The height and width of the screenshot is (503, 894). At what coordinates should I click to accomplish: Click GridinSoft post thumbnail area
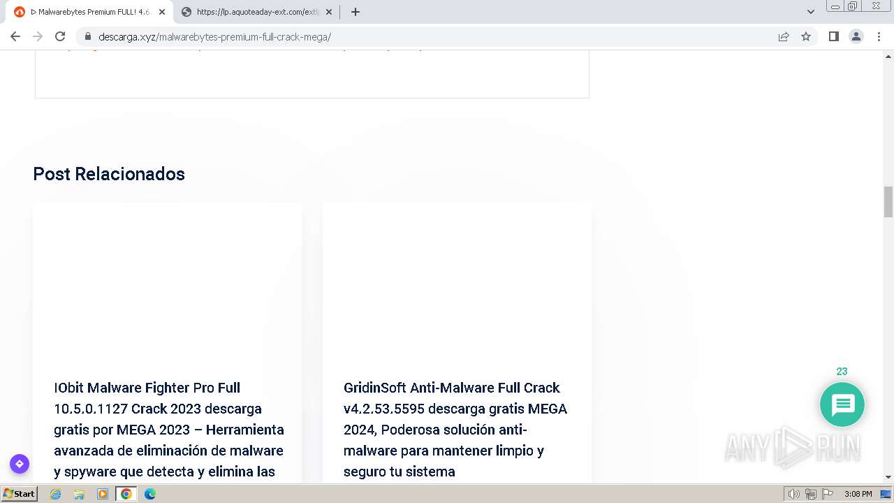[457, 283]
